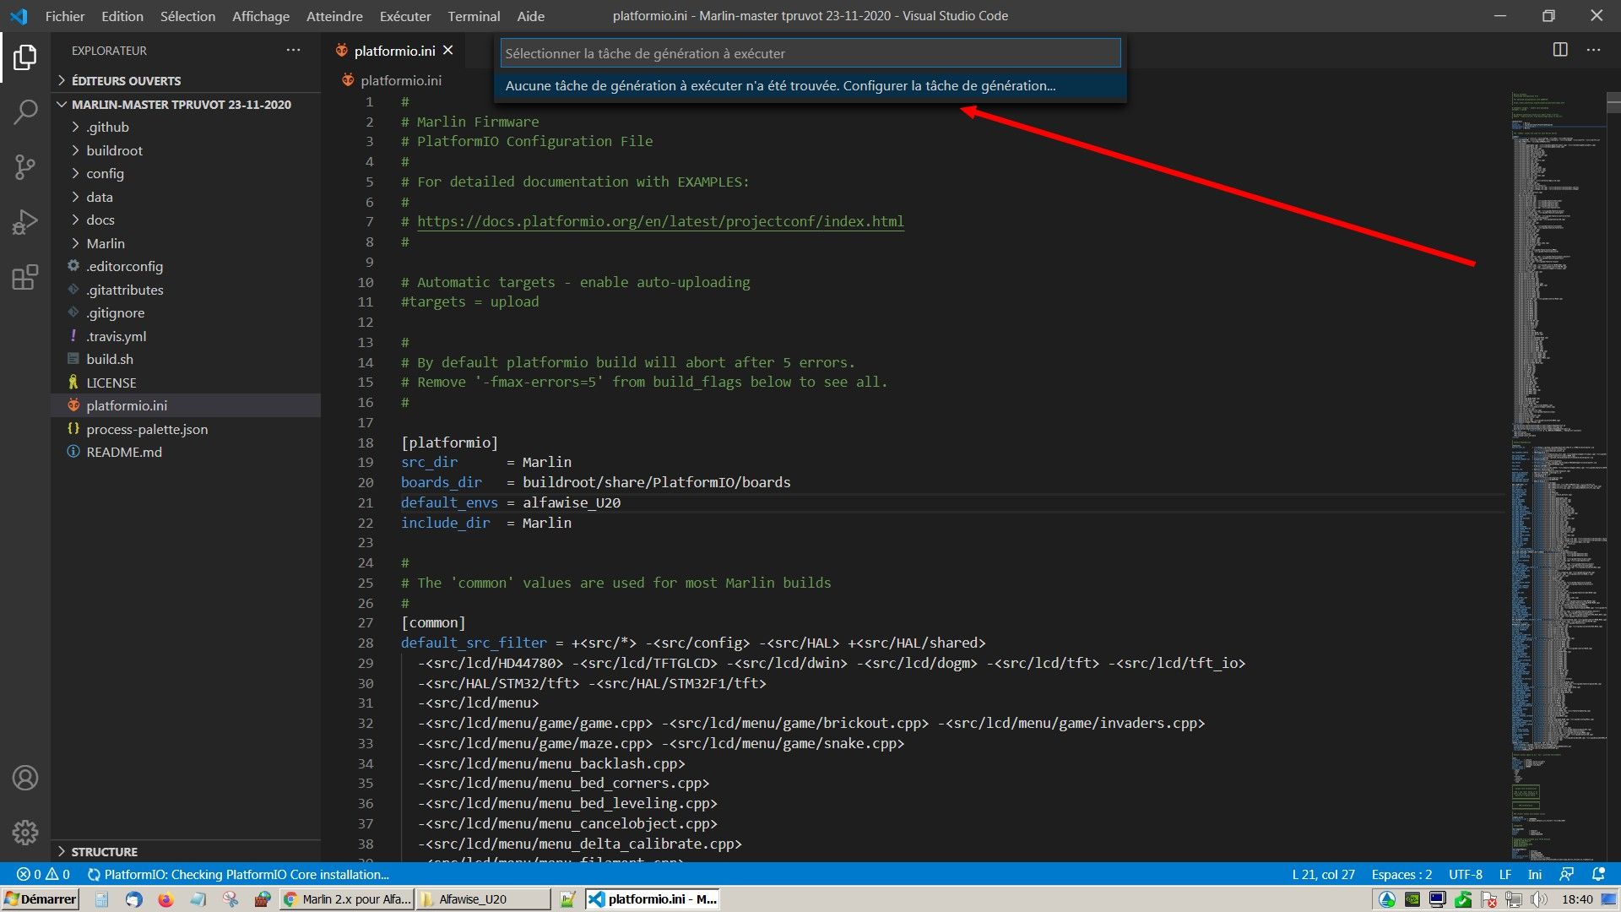Open the calculator icon in taskbar
This screenshot has height=912, width=1621.
[x=101, y=899]
